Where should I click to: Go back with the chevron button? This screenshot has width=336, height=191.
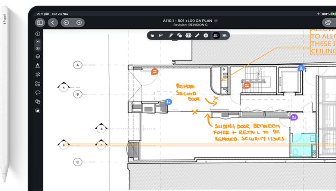53,22
